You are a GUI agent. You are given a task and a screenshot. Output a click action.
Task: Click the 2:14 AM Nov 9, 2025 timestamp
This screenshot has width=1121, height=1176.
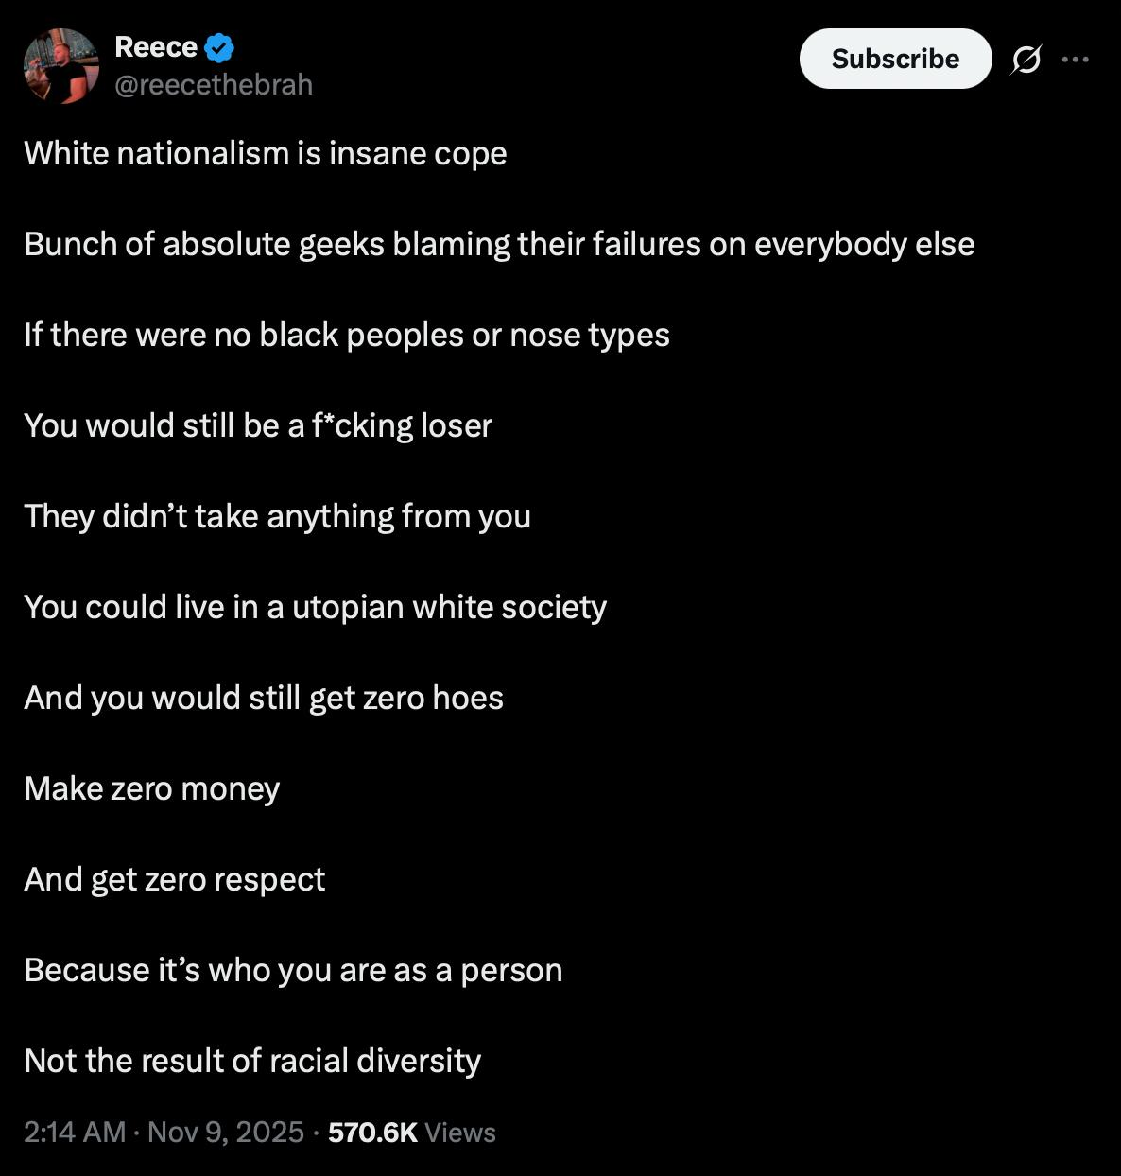tap(164, 1132)
